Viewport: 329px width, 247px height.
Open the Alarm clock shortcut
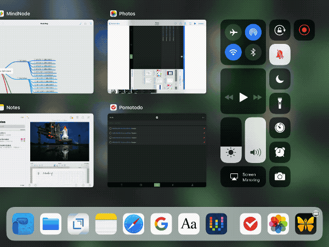coord(280,152)
